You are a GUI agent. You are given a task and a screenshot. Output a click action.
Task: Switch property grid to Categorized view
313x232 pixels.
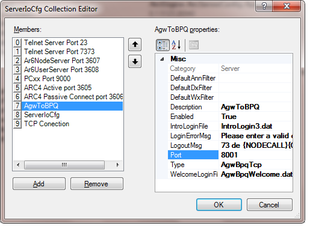pos(163,45)
